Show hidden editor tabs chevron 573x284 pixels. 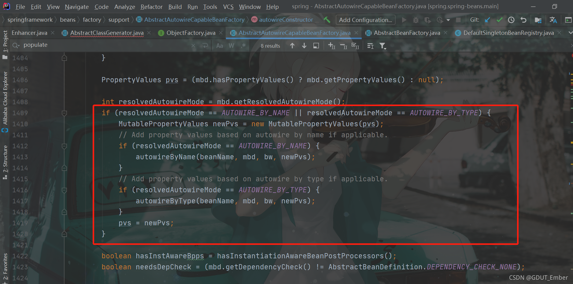tap(570, 33)
